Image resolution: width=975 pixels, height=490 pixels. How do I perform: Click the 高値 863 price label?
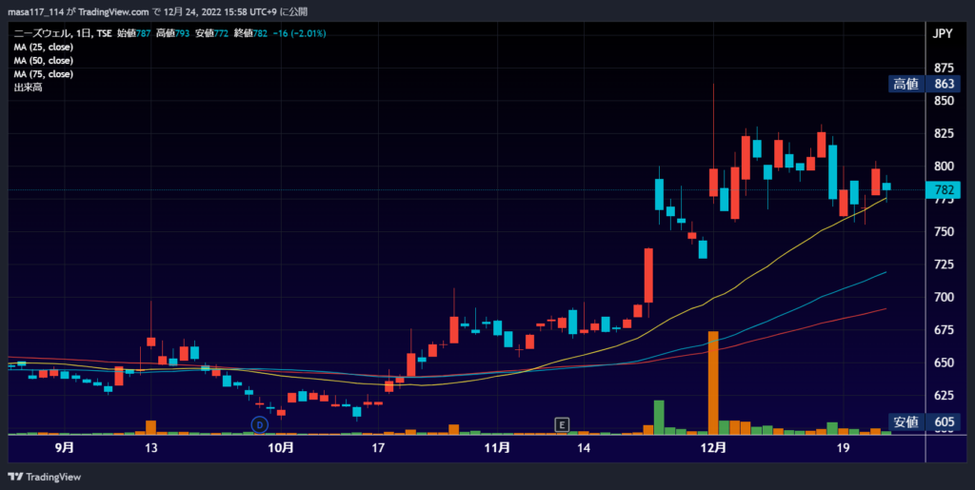925,84
